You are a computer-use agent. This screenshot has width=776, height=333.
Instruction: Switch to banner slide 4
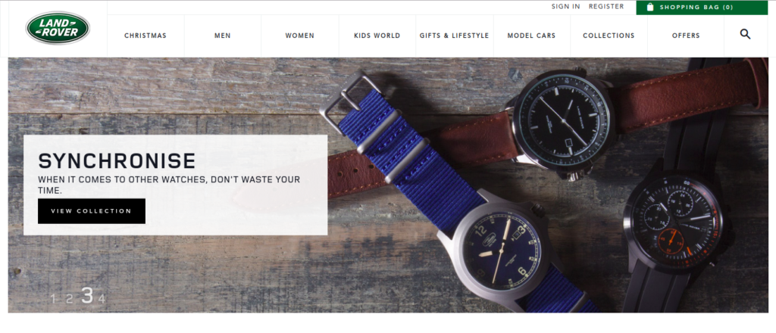102,298
